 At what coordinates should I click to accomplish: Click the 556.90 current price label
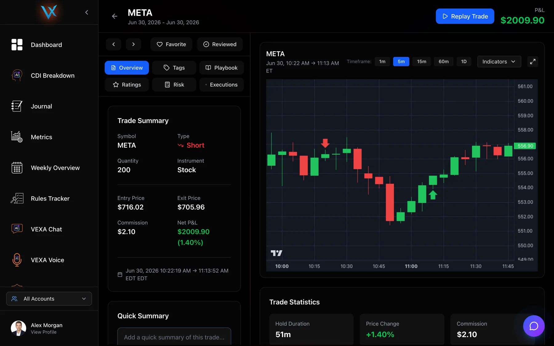pyautogui.click(x=525, y=146)
